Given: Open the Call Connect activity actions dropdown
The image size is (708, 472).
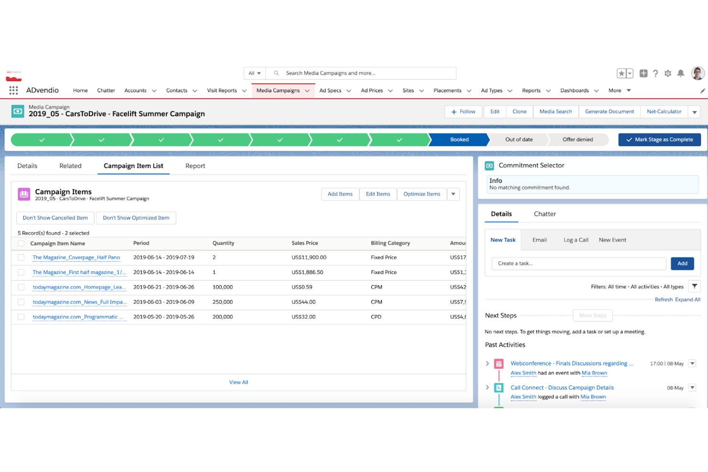Looking at the screenshot, I should point(692,388).
